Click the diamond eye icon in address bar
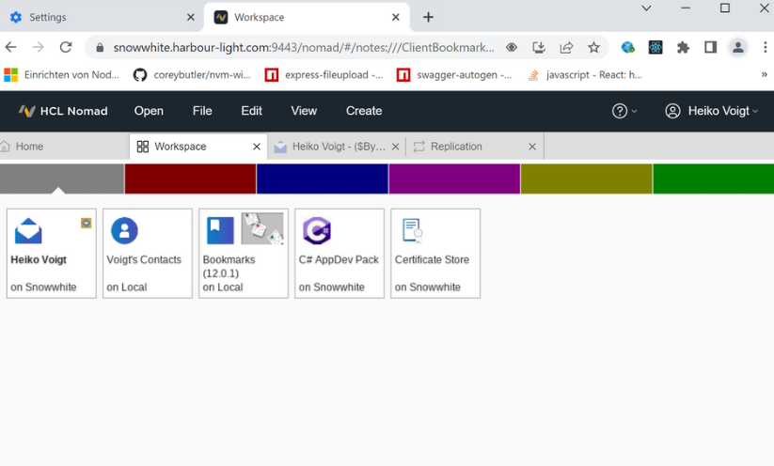Viewport: 774px width, 466px height. [x=512, y=47]
